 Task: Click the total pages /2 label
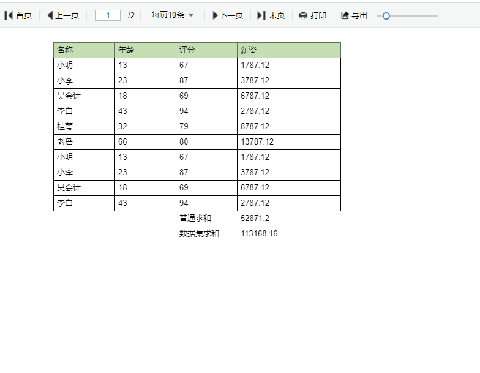(x=131, y=16)
